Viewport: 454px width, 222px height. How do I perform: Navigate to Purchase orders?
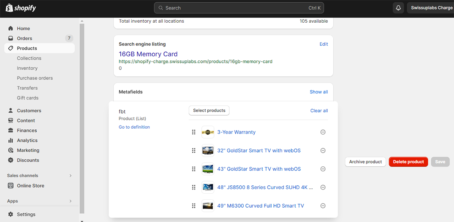(35, 78)
